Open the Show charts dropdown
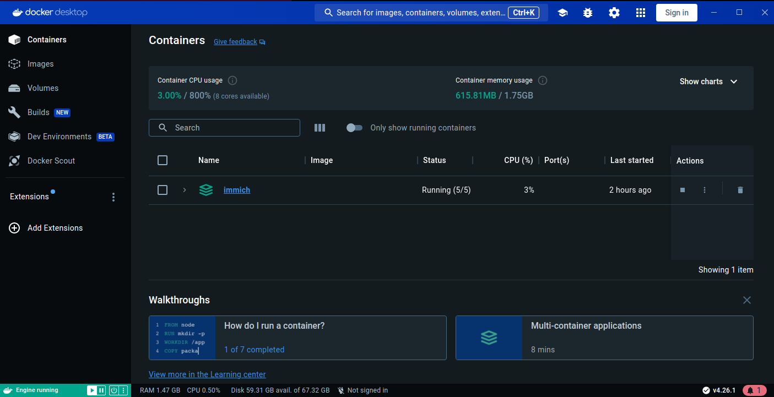The image size is (774, 397). click(x=709, y=81)
